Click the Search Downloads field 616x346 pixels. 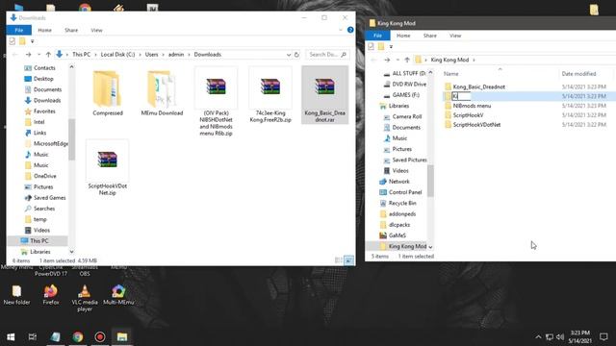coord(327,55)
